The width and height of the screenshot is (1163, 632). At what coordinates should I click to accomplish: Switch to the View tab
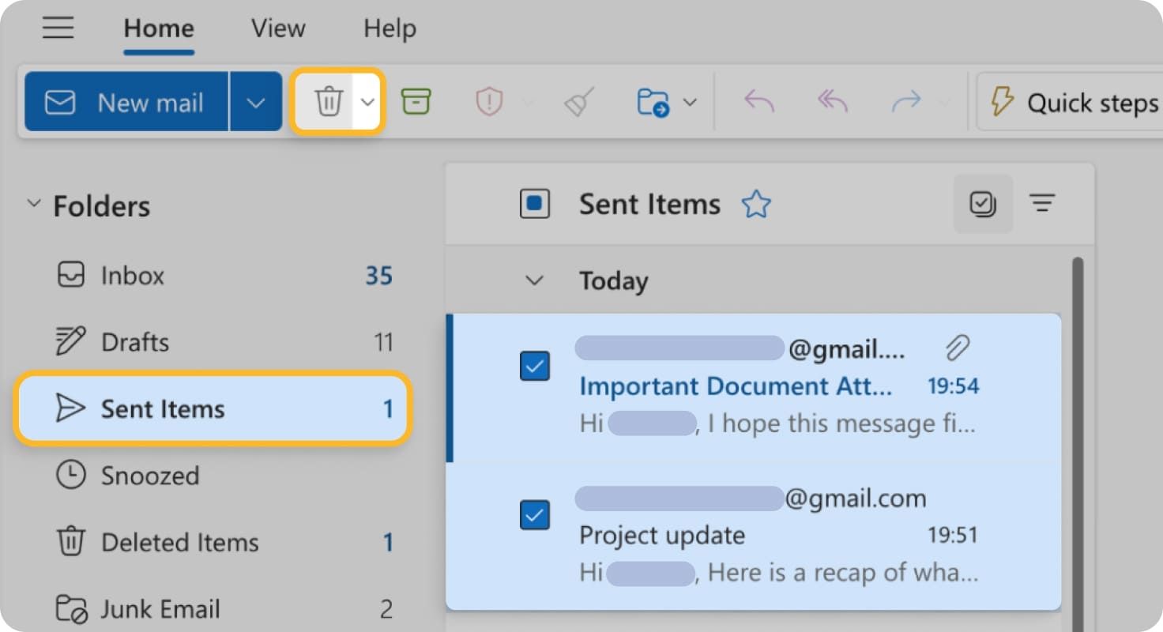coord(277,28)
